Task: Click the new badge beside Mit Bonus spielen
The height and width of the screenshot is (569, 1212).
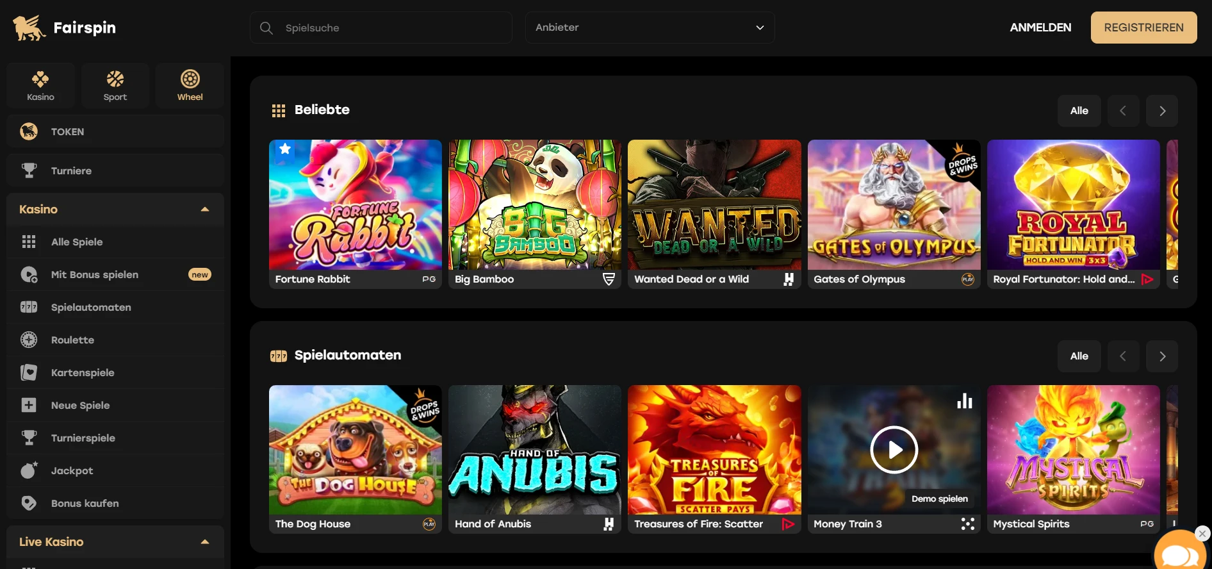Action: 200,274
